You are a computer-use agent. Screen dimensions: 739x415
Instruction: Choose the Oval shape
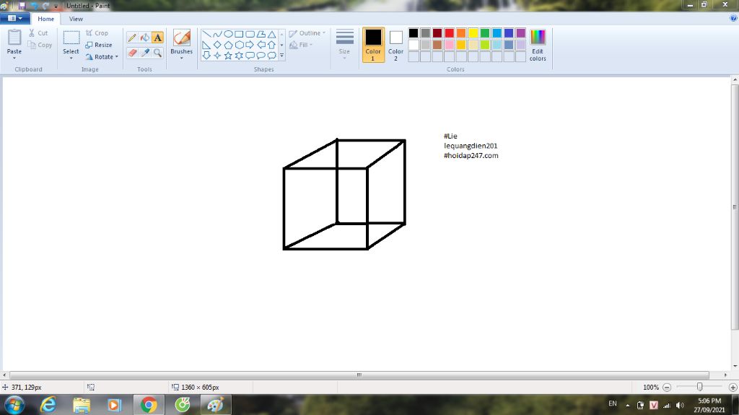228,34
